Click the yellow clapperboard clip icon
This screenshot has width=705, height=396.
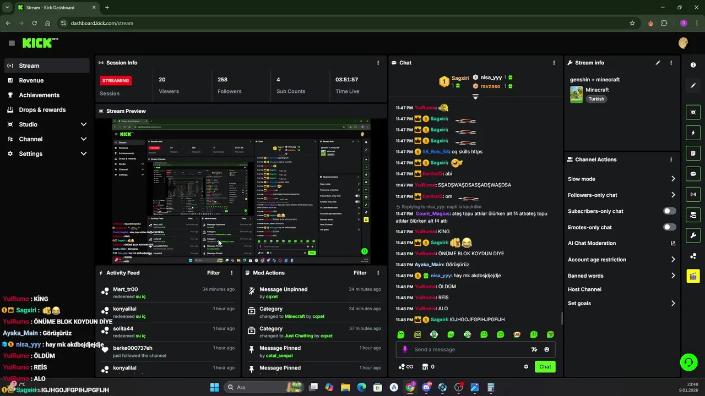click(693, 276)
